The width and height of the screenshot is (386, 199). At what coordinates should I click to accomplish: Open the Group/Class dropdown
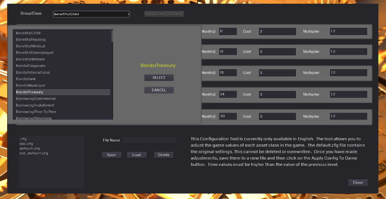tap(91, 14)
